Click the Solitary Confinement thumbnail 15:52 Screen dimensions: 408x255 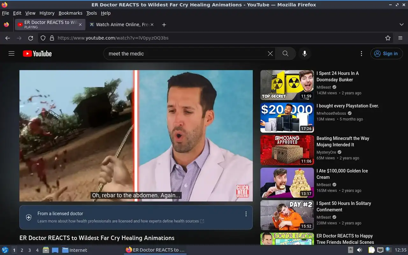tap(287, 215)
